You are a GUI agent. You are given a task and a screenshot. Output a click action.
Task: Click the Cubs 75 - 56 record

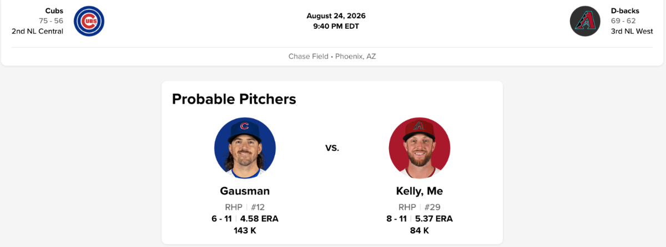(51, 21)
